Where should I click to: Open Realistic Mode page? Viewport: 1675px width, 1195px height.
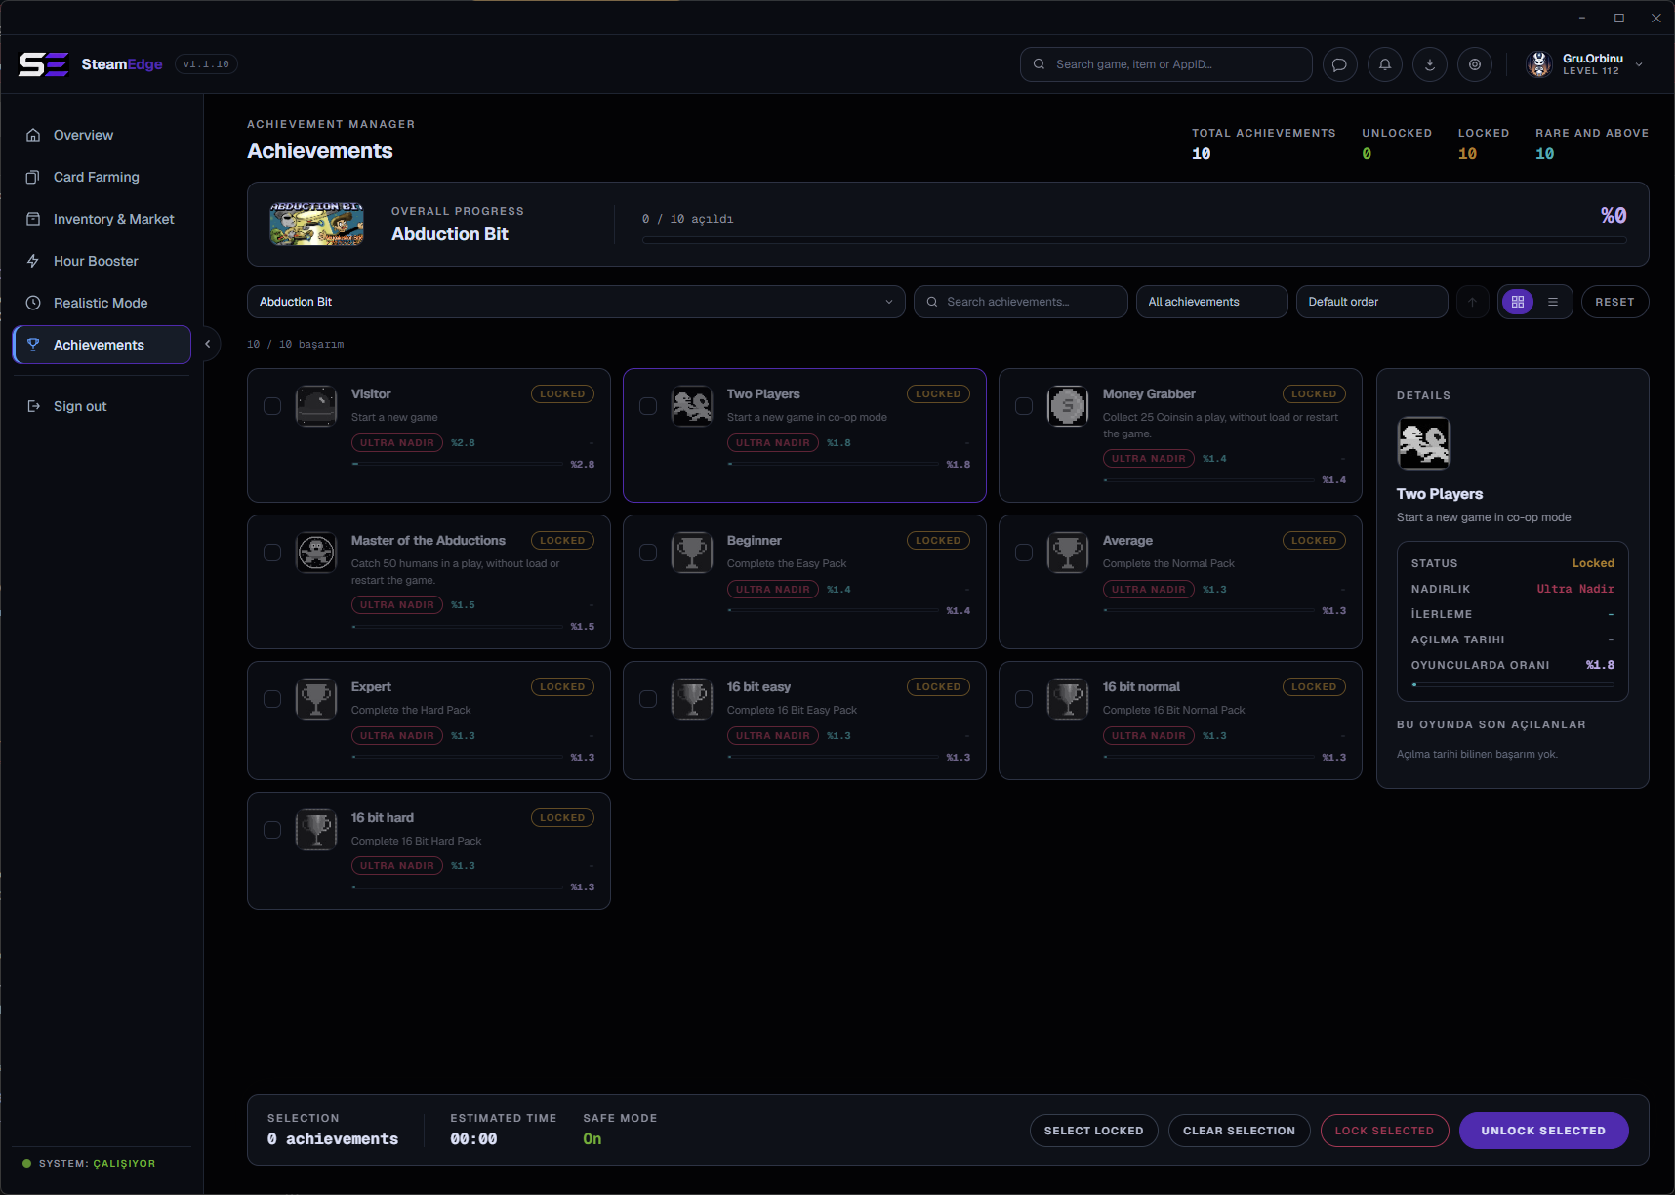pos(102,303)
